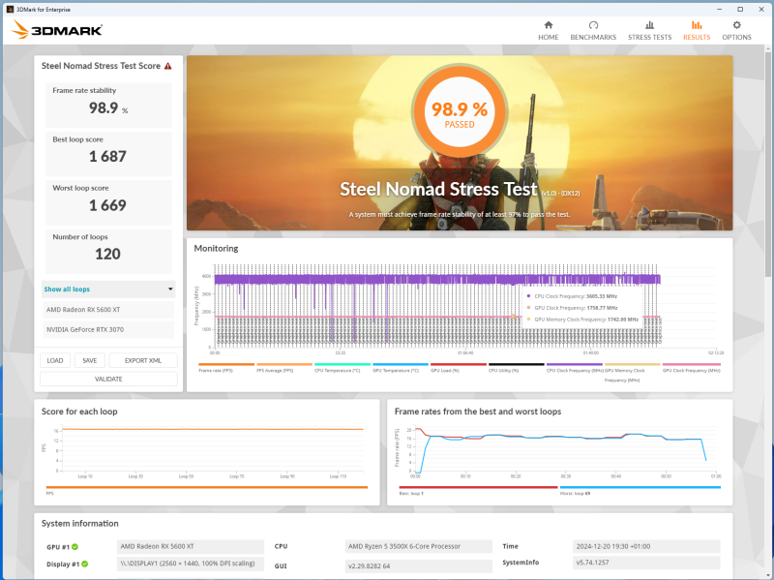Click the 3DMark logo in the header

point(57,30)
